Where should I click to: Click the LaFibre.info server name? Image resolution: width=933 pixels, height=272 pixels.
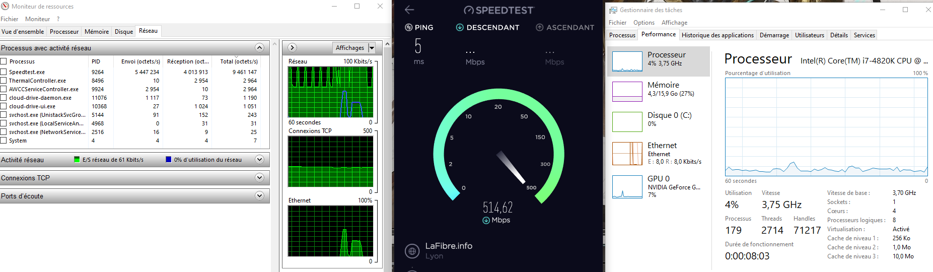449,246
